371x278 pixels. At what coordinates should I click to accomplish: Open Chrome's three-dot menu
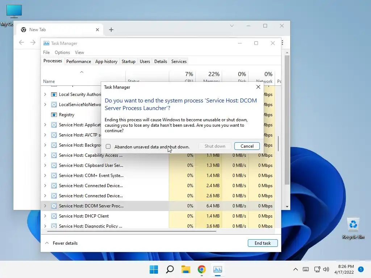coord(283,43)
